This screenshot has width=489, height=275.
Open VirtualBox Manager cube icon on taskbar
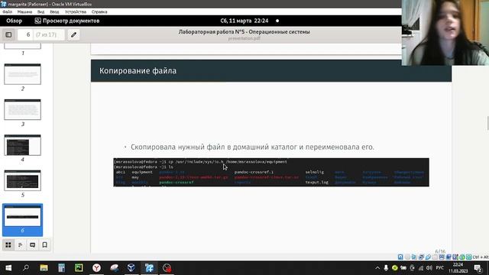(x=131, y=268)
